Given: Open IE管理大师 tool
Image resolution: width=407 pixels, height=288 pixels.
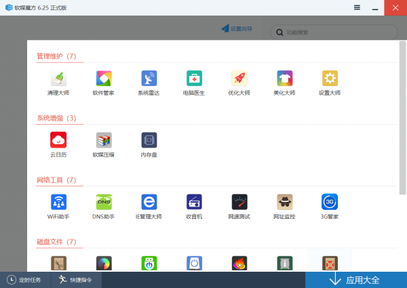Looking at the screenshot, I should coord(149,202).
